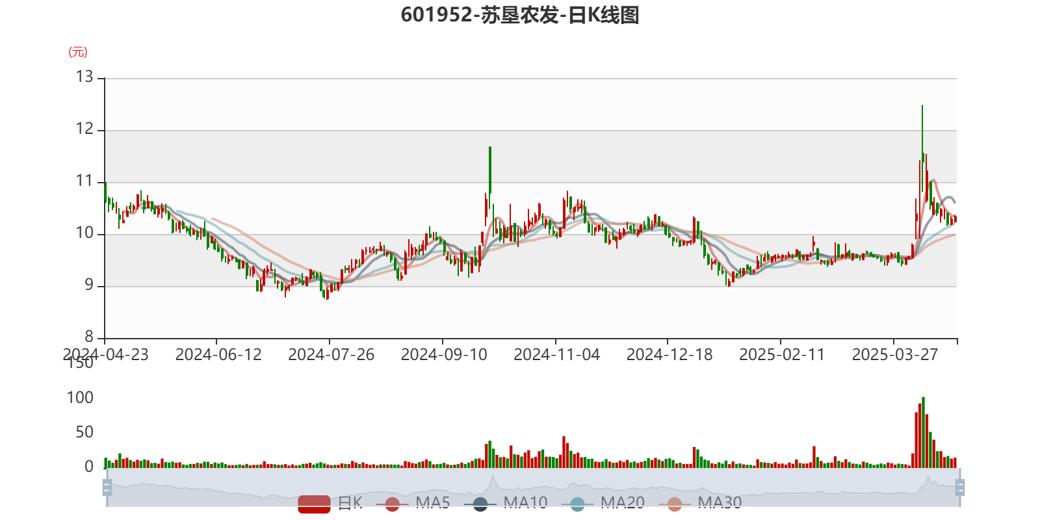Click the 2024-12-18 date axis label
The width and height of the screenshot is (1040, 520).
[x=669, y=355]
